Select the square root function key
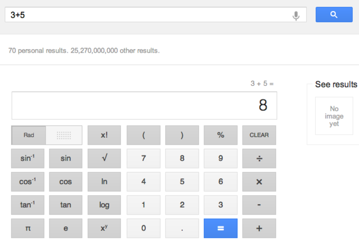This screenshot has height=245, width=359. (x=104, y=158)
